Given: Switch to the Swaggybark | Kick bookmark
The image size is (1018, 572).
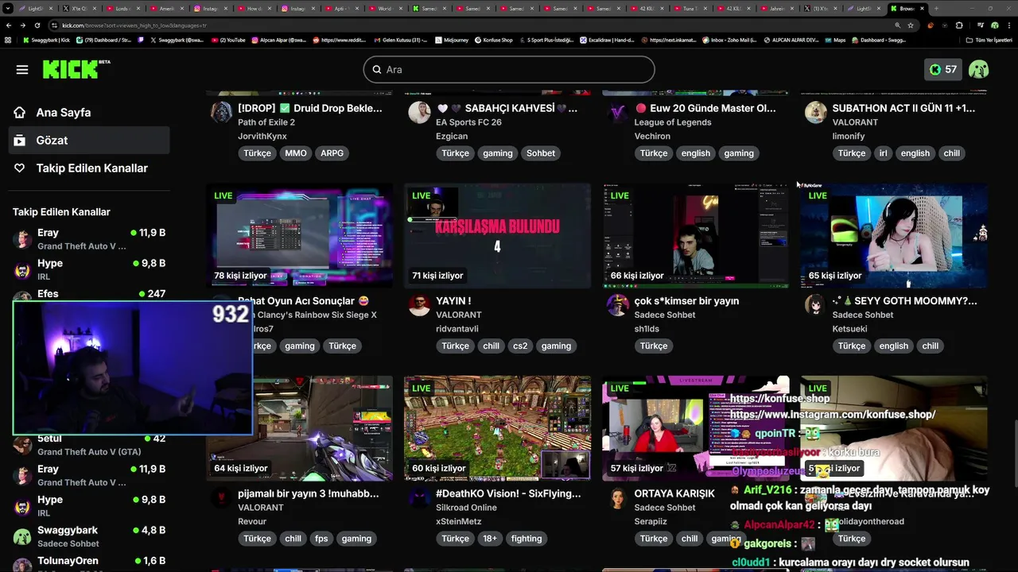Looking at the screenshot, I should tap(46, 40).
